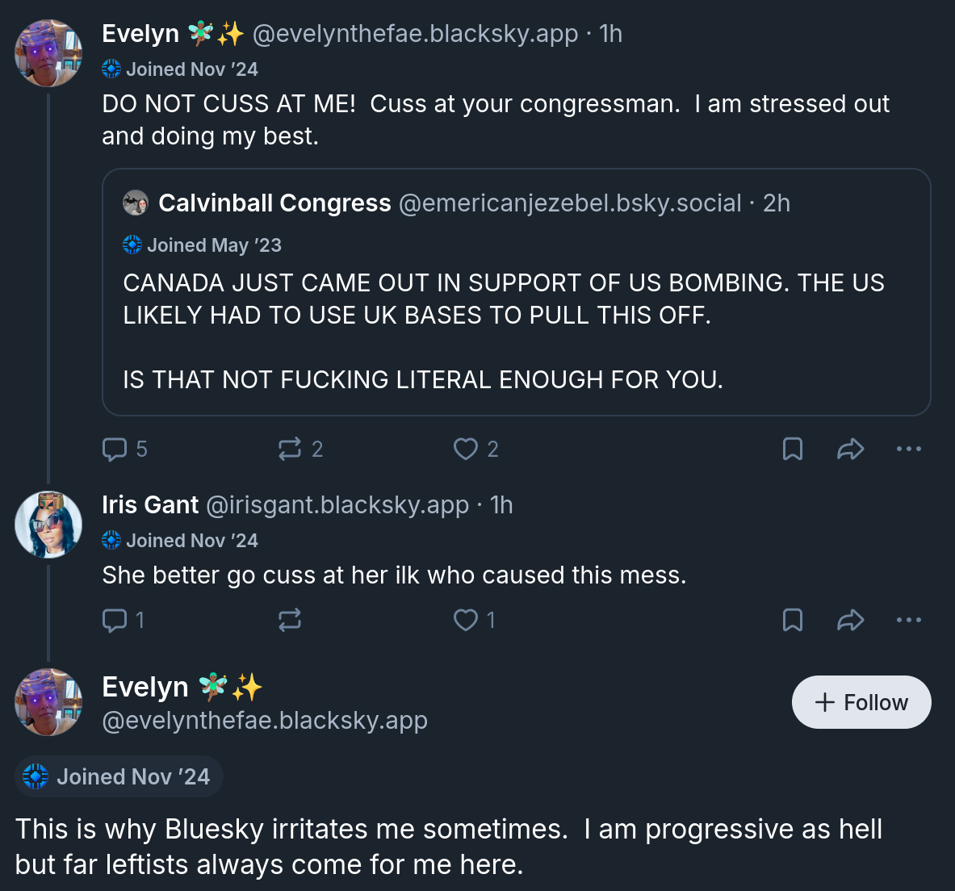Repost Evelyn's top post
The width and height of the screenshot is (955, 891).
pyautogui.click(x=290, y=449)
